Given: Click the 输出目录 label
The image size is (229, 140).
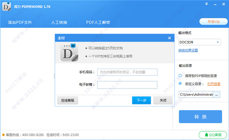Looking at the screenshot, I should 185,66.
